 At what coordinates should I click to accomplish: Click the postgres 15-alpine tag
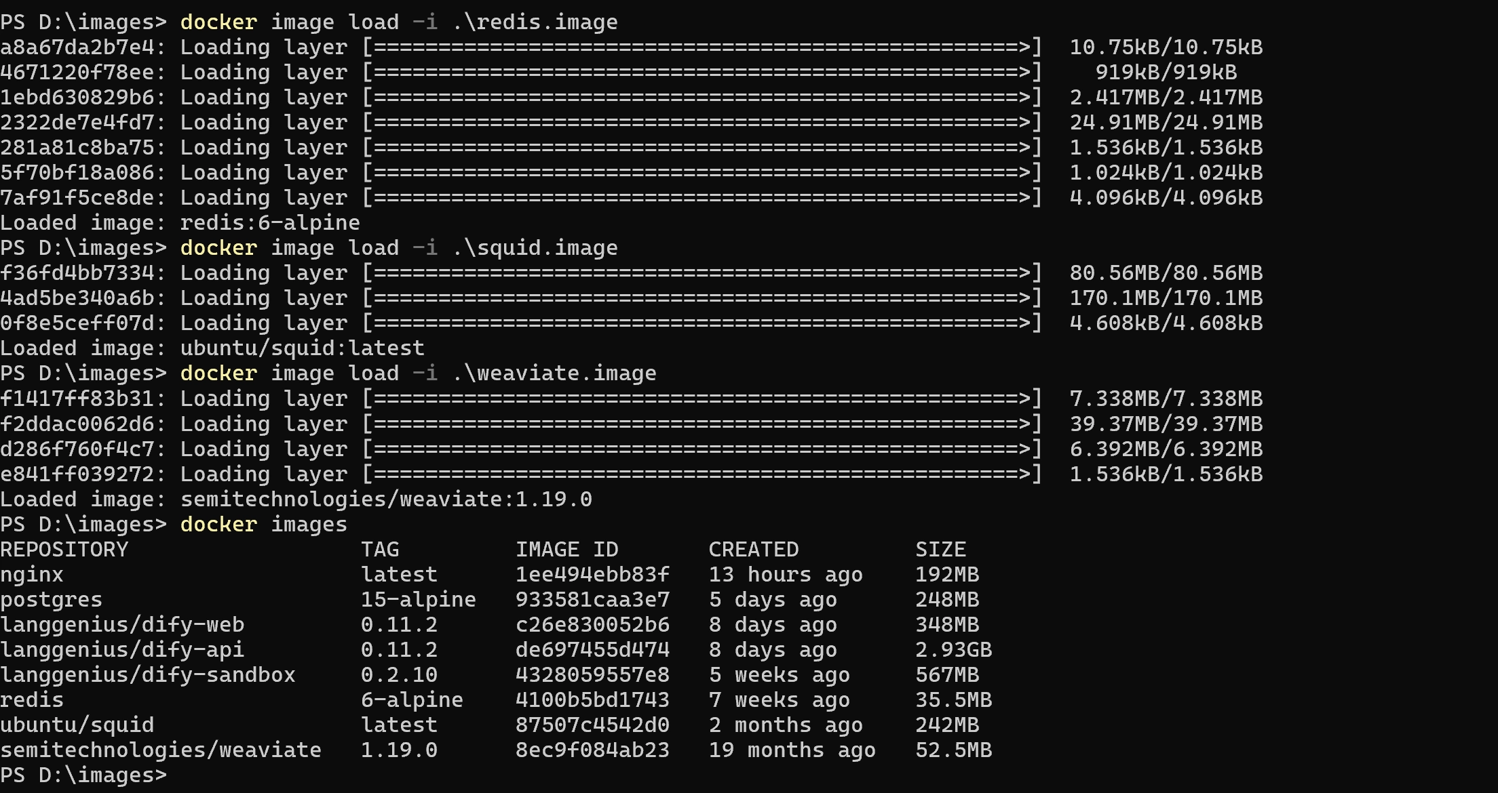(418, 600)
